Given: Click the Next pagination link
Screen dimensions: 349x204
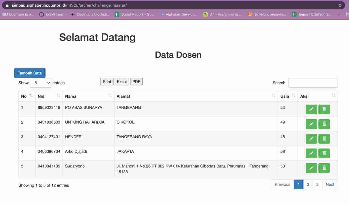Looking at the screenshot, I should 330,184.
